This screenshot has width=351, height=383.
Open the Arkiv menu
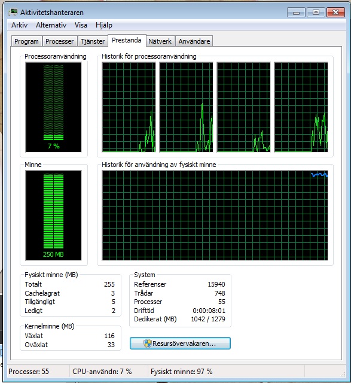pyautogui.click(x=20, y=25)
